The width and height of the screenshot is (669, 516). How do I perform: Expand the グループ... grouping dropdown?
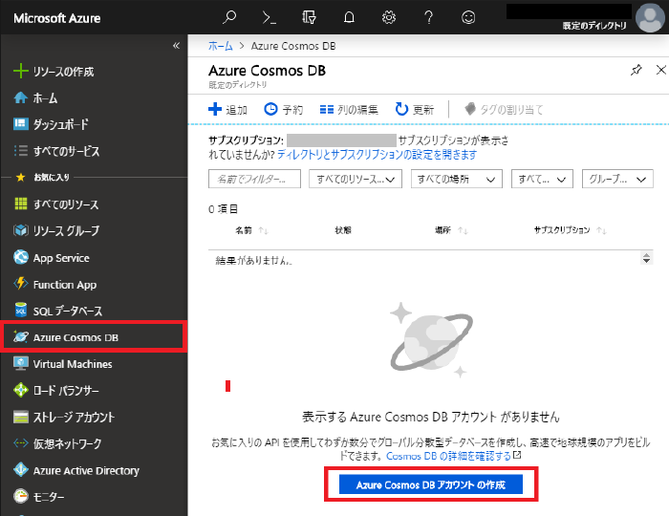click(x=617, y=179)
